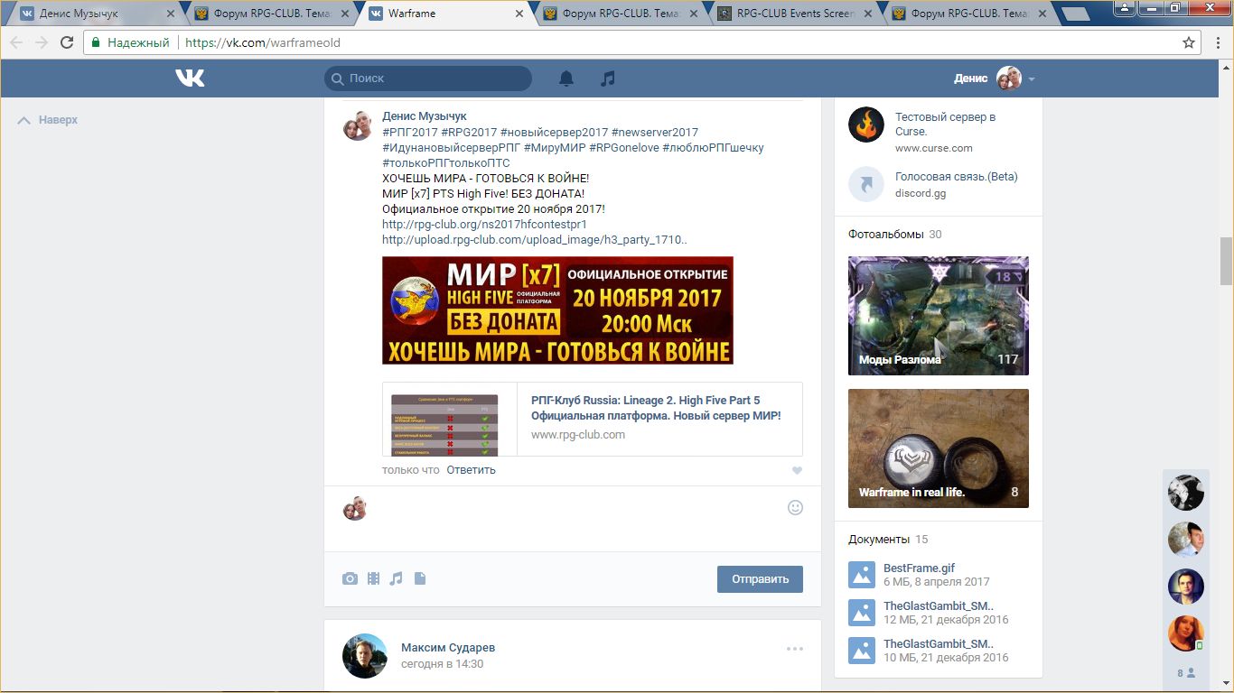The image size is (1234, 693).
Task: Click the Отправить button
Action: [760, 579]
